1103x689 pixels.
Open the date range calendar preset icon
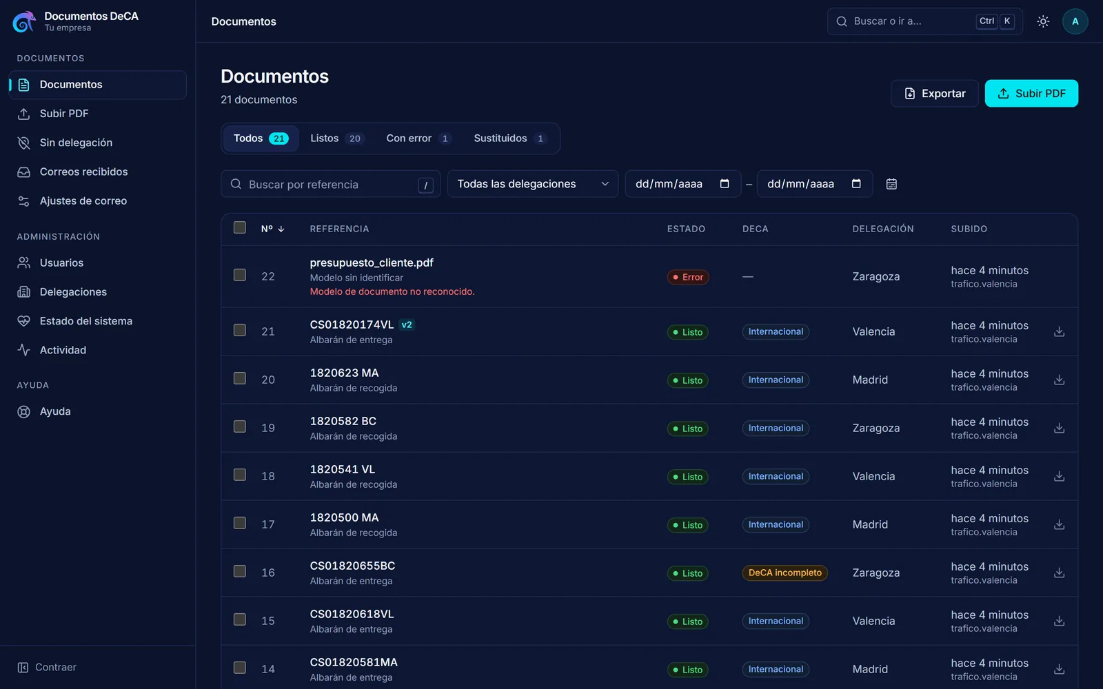[891, 184]
